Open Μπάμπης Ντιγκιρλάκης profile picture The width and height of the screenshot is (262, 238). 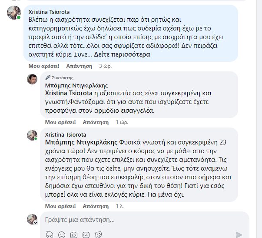pyautogui.click(x=33, y=79)
